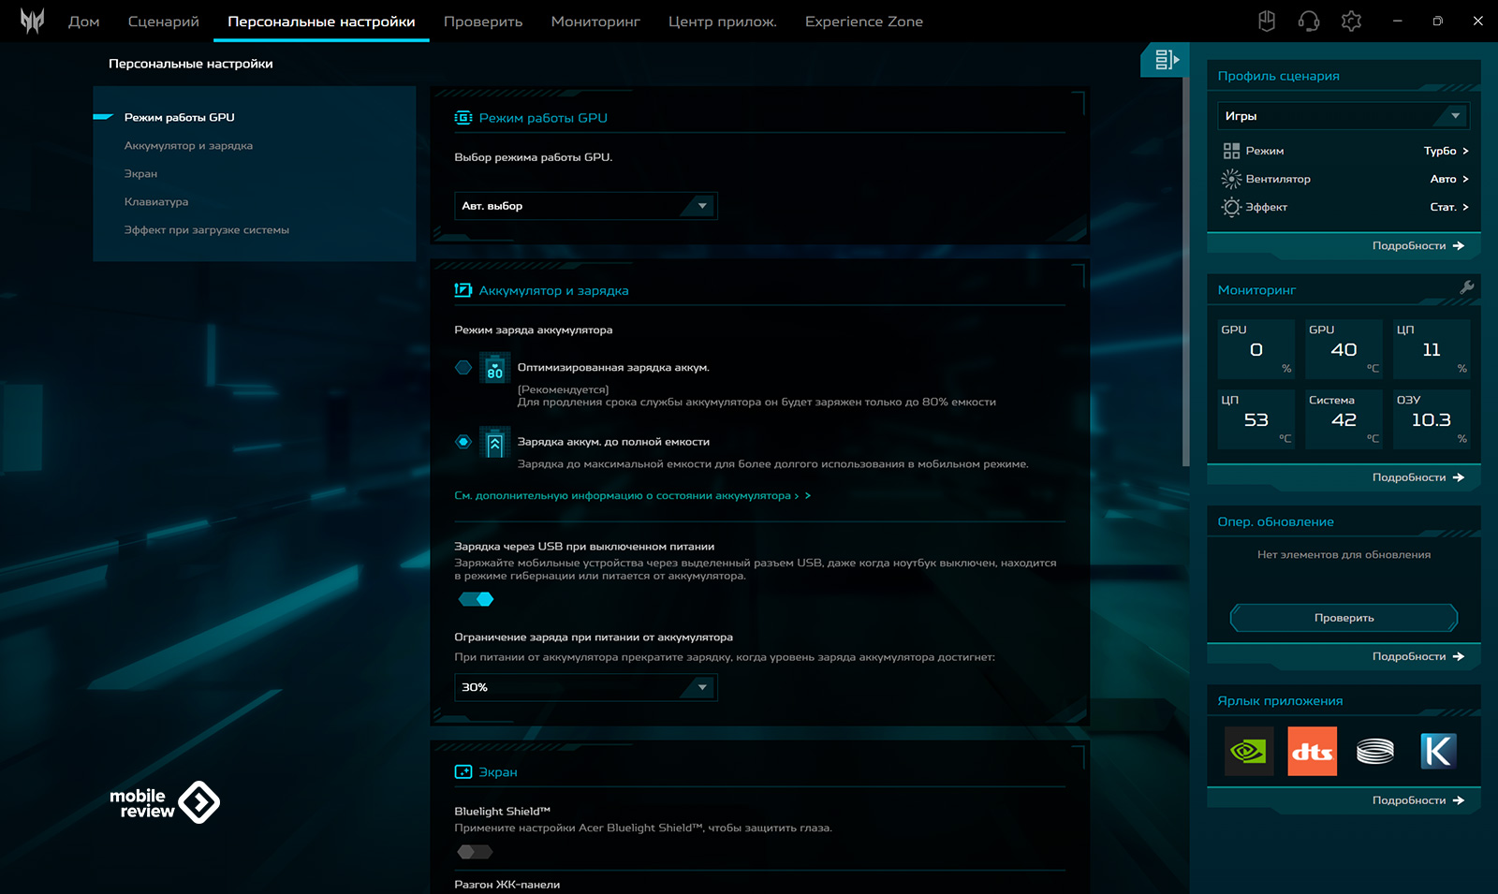Select optimized battery charging radio option
The height and width of the screenshot is (894, 1498).
click(463, 368)
